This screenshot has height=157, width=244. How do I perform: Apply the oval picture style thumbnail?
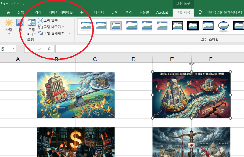tap(224, 26)
